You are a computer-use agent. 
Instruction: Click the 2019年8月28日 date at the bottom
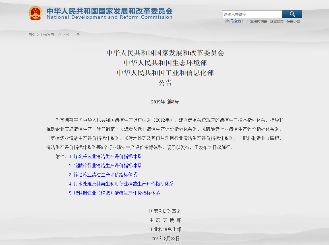[165, 238]
